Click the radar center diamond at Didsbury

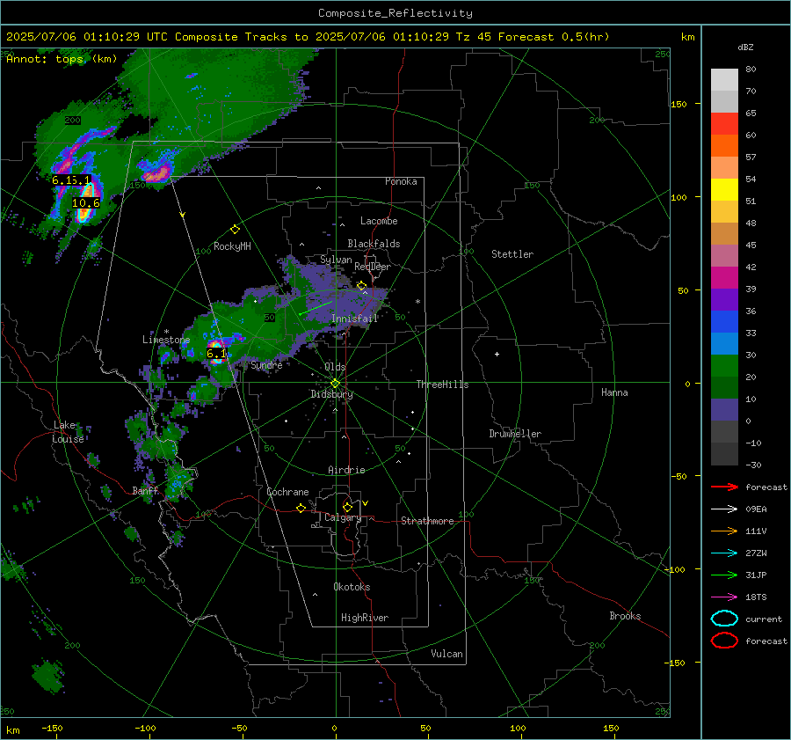click(x=335, y=383)
